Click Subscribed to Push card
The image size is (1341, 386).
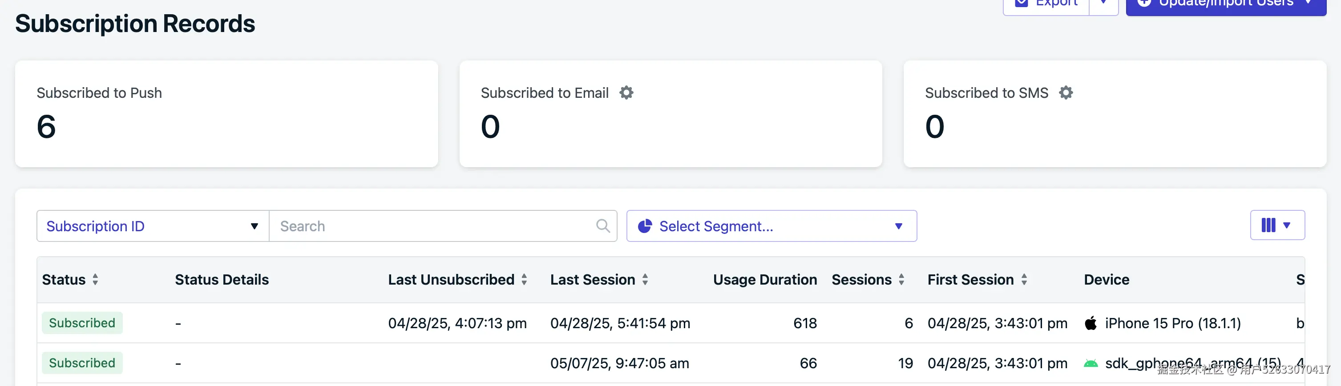click(226, 113)
